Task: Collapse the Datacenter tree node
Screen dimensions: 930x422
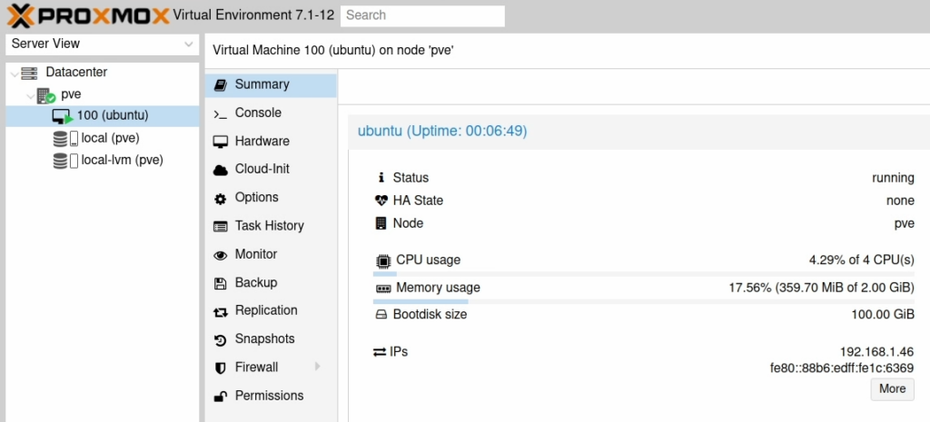Action: (x=14, y=73)
